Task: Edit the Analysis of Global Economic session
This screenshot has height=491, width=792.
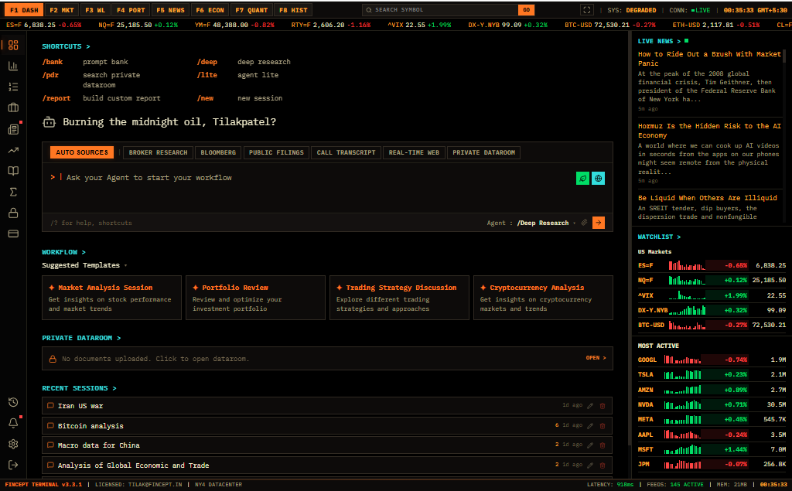Action: click(x=590, y=465)
